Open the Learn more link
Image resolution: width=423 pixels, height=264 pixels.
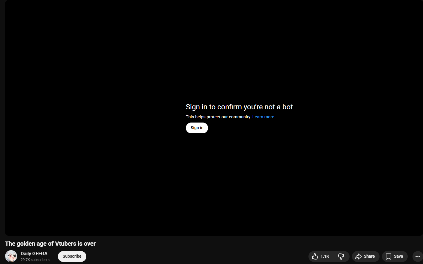(x=263, y=117)
